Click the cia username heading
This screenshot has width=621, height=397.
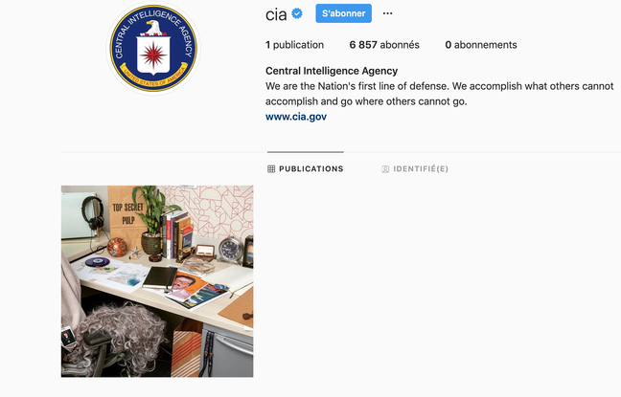[x=276, y=14]
